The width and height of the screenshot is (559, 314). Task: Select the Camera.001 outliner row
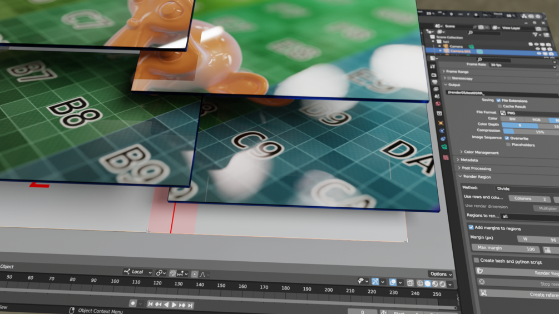point(492,52)
